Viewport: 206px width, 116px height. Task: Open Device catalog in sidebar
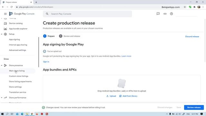click(16, 23)
